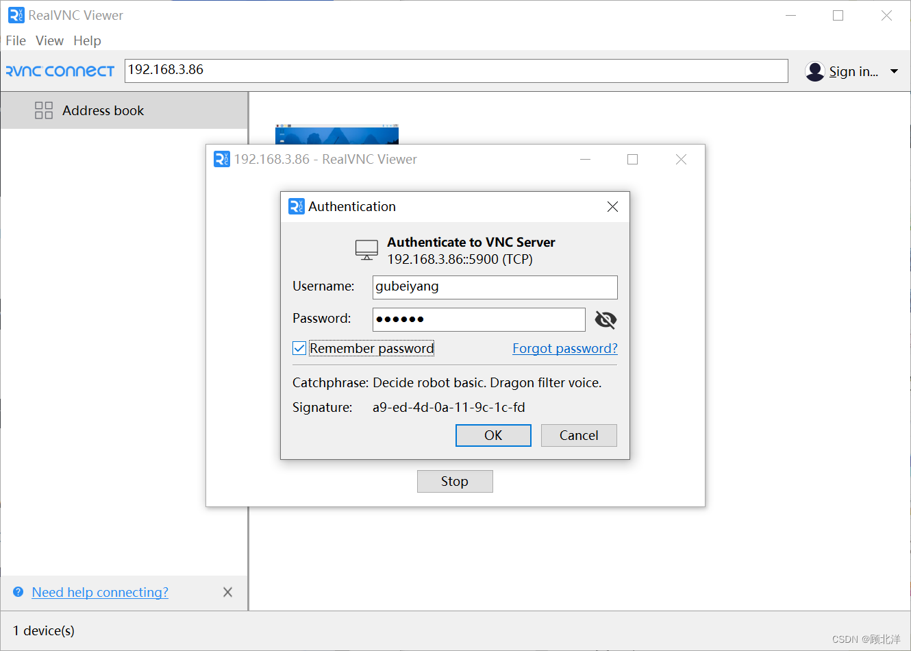911x651 pixels.
Task: Open the File menu
Action: tap(16, 40)
